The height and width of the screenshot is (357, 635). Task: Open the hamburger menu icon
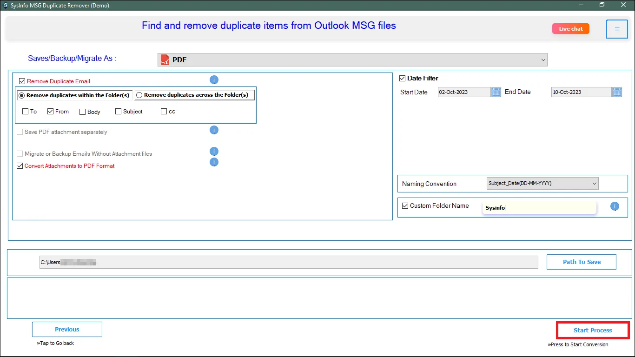(617, 29)
